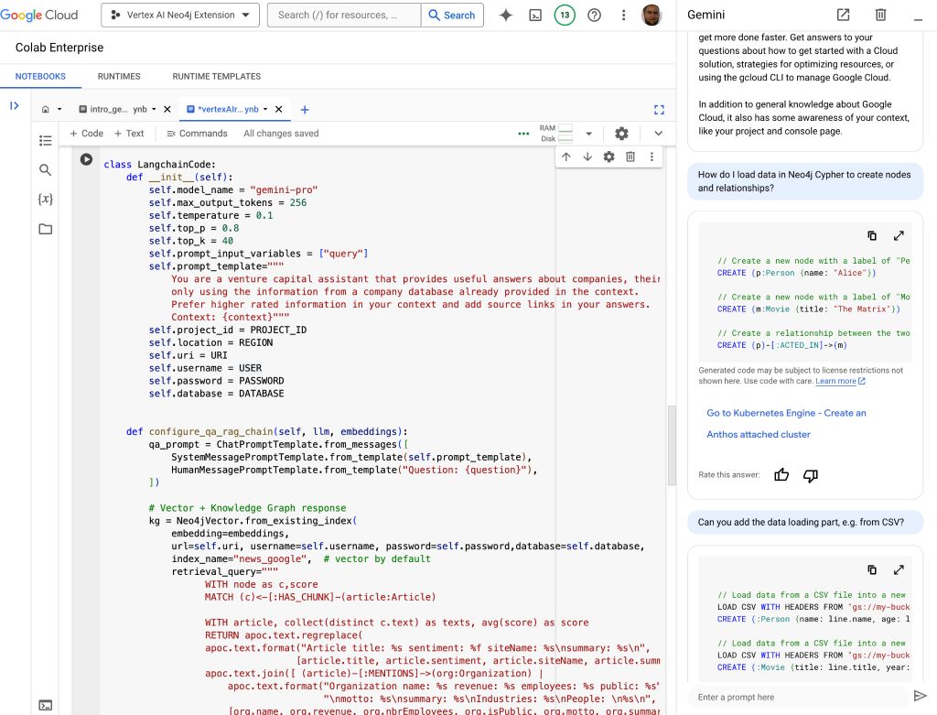Rate the Gemini answer thumbs down
The height and width of the screenshot is (715, 937).
[811, 475]
